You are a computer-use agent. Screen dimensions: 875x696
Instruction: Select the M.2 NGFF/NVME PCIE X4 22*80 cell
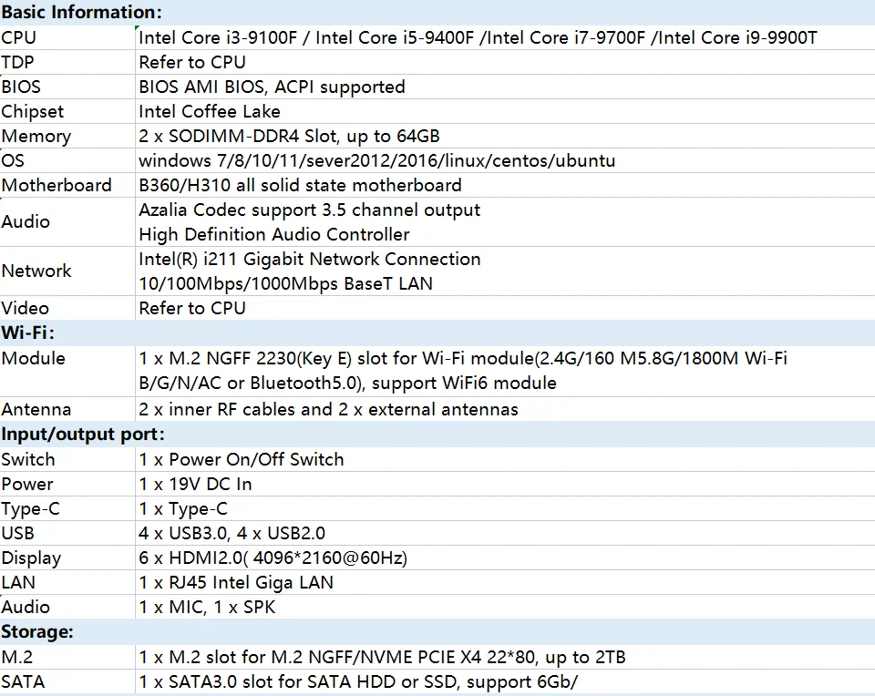coord(505,657)
